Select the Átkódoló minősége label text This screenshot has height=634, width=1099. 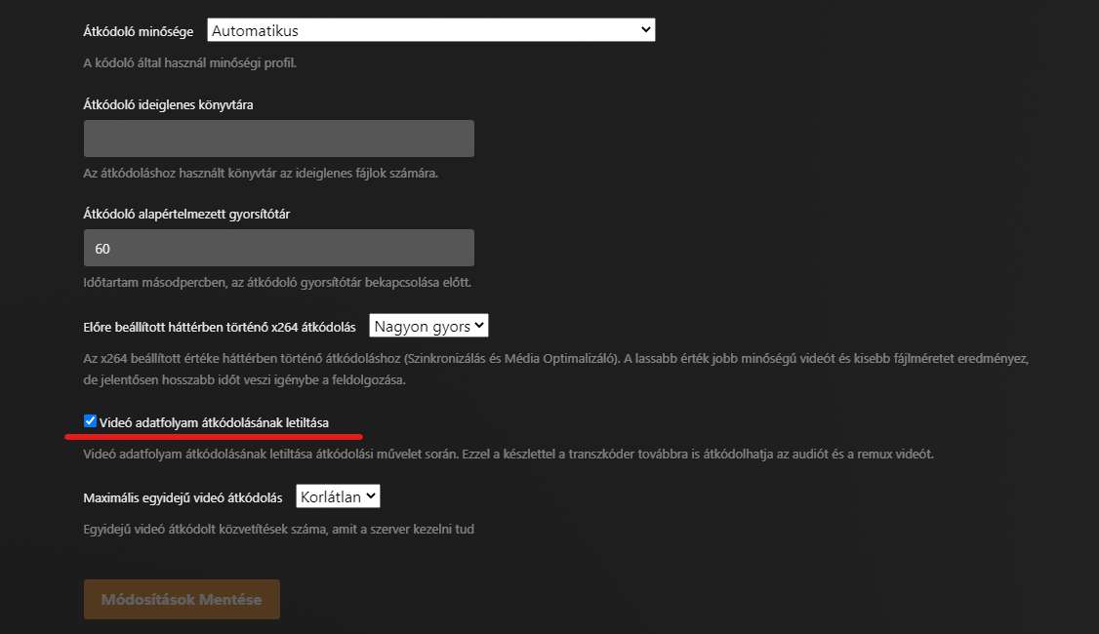[x=138, y=31]
